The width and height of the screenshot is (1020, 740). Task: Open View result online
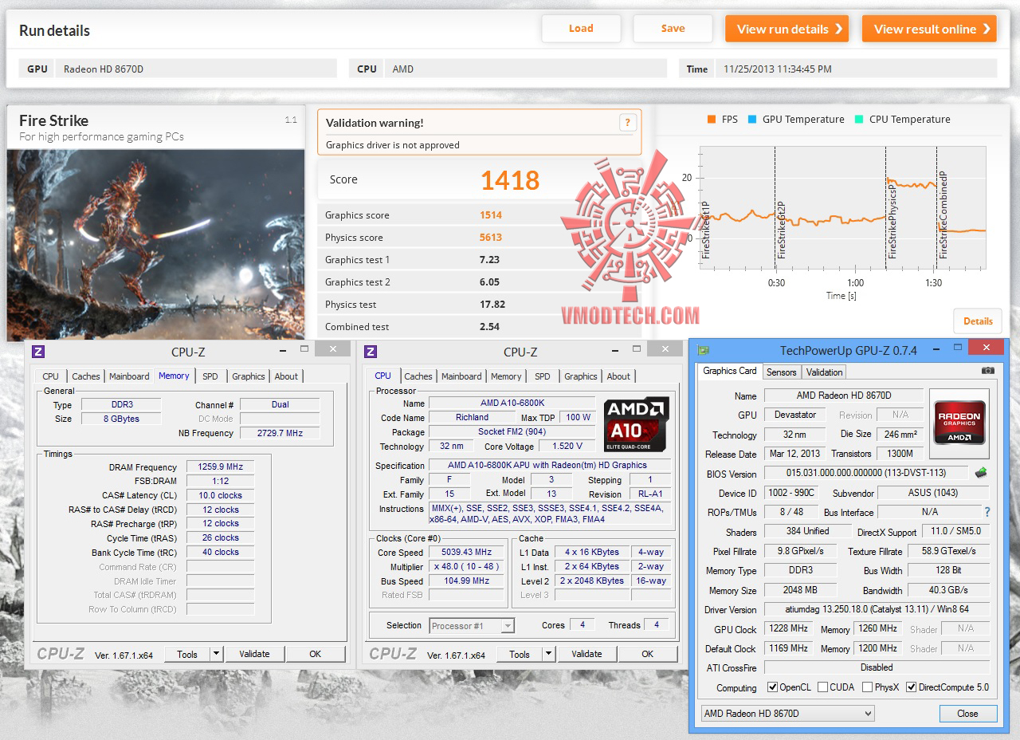tap(929, 29)
